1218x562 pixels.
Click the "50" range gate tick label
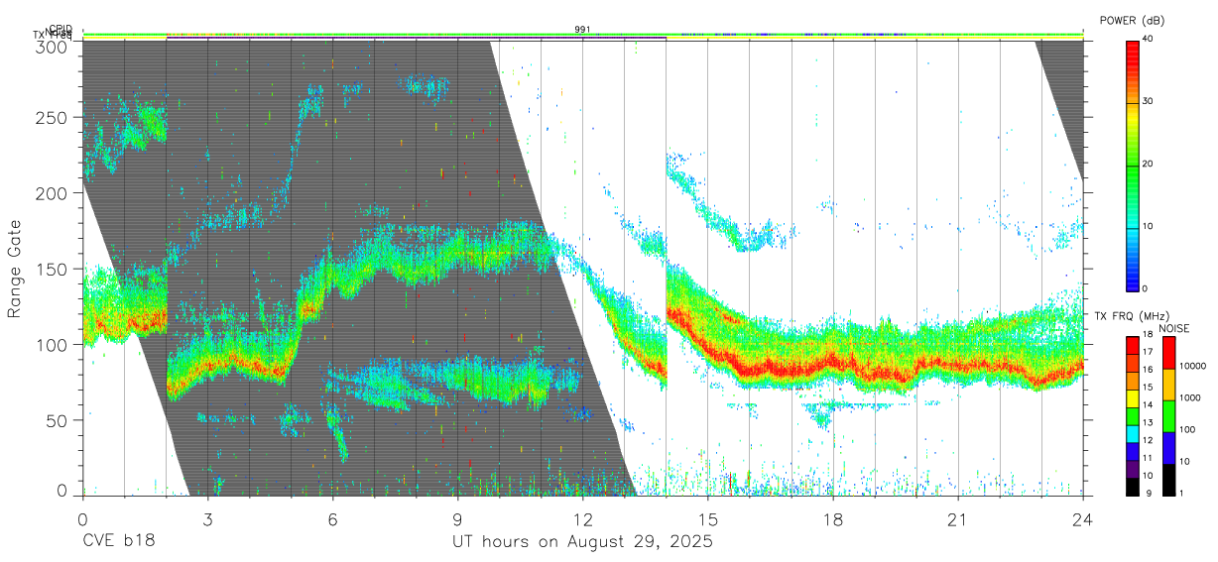[x=57, y=420]
